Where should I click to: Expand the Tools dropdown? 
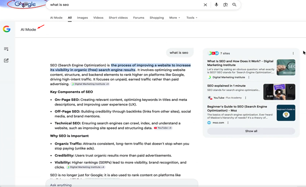192,18
